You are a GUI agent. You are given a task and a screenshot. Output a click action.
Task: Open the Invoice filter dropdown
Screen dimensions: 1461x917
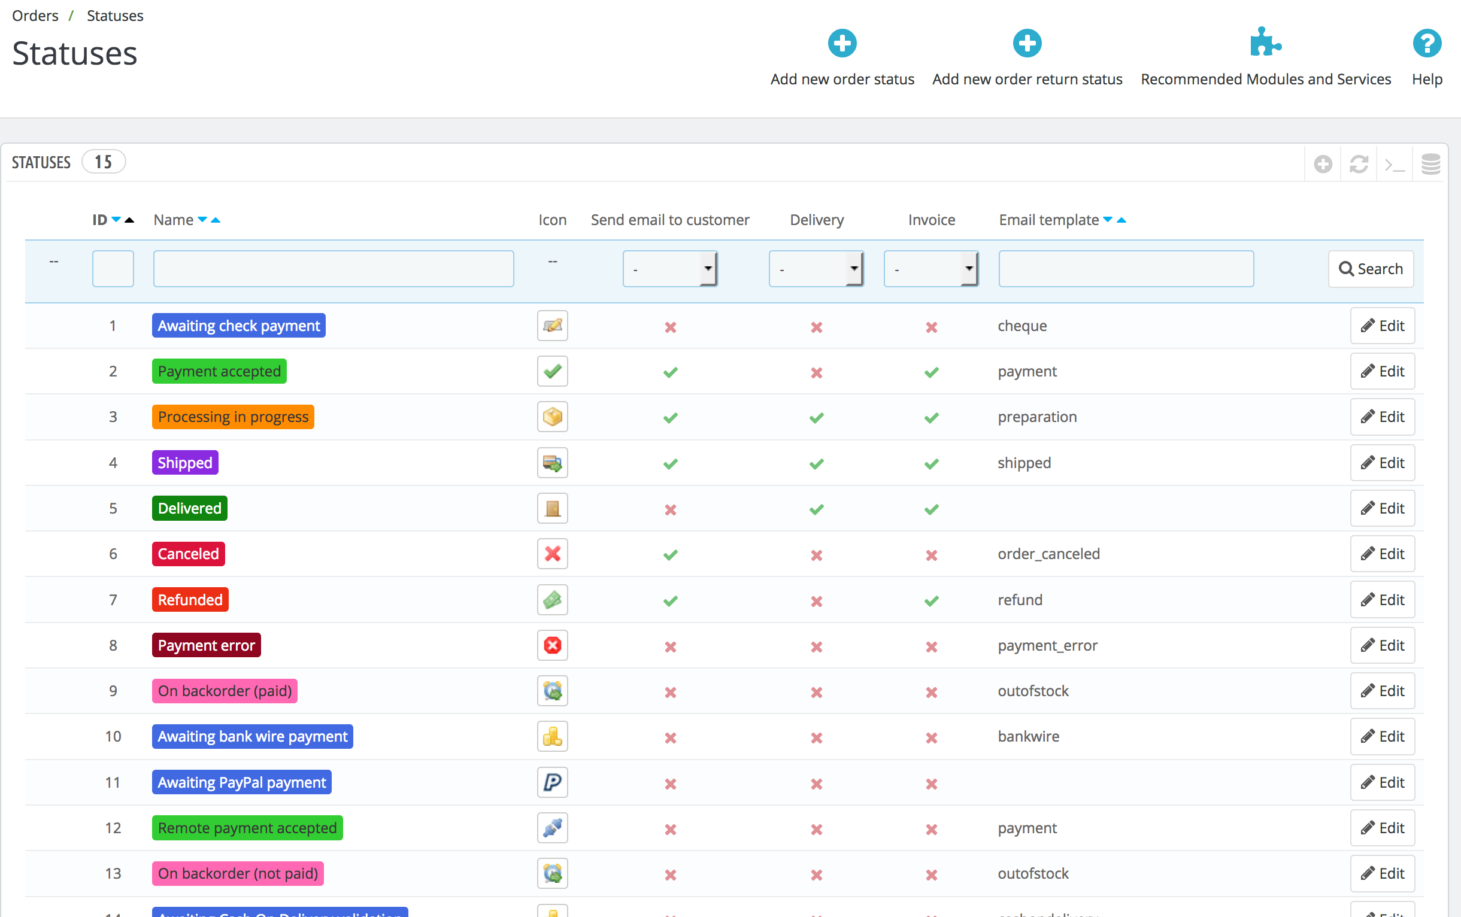pyautogui.click(x=931, y=268)
